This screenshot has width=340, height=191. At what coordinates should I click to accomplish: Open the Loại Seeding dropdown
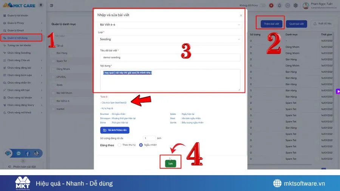(170, 39)
